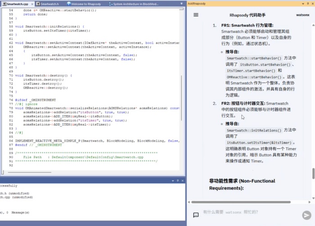Click the Non-Functional Requirements heading
The width and height of the screenshot is (315, 226).
click(x=242, y=185)
